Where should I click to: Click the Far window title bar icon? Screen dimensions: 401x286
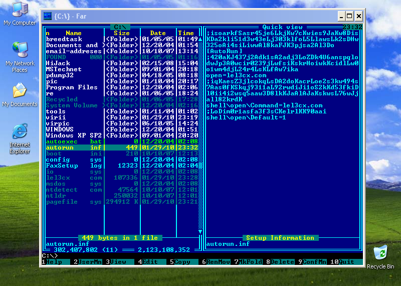(48, 16)
